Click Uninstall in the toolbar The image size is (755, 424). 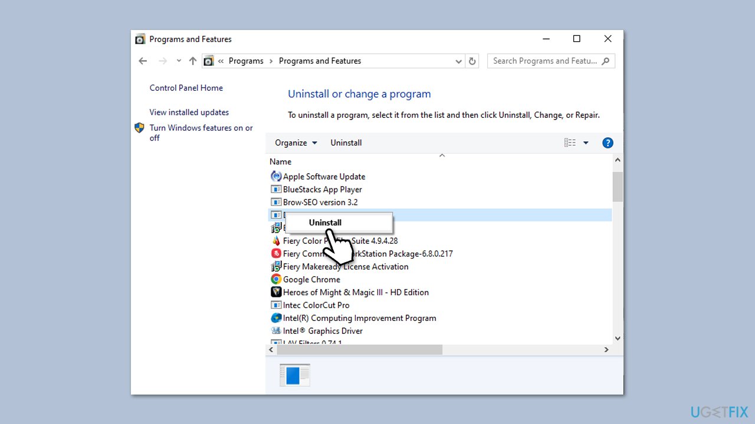pos(346,143)
